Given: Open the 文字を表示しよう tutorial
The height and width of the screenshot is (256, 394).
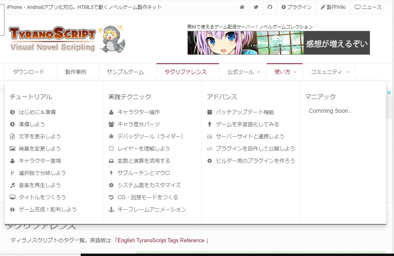Looking at the screenshot, I should 40,136.
